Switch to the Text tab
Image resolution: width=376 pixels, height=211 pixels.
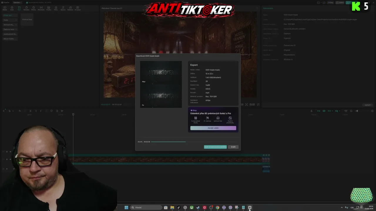[x=19, y=8]
